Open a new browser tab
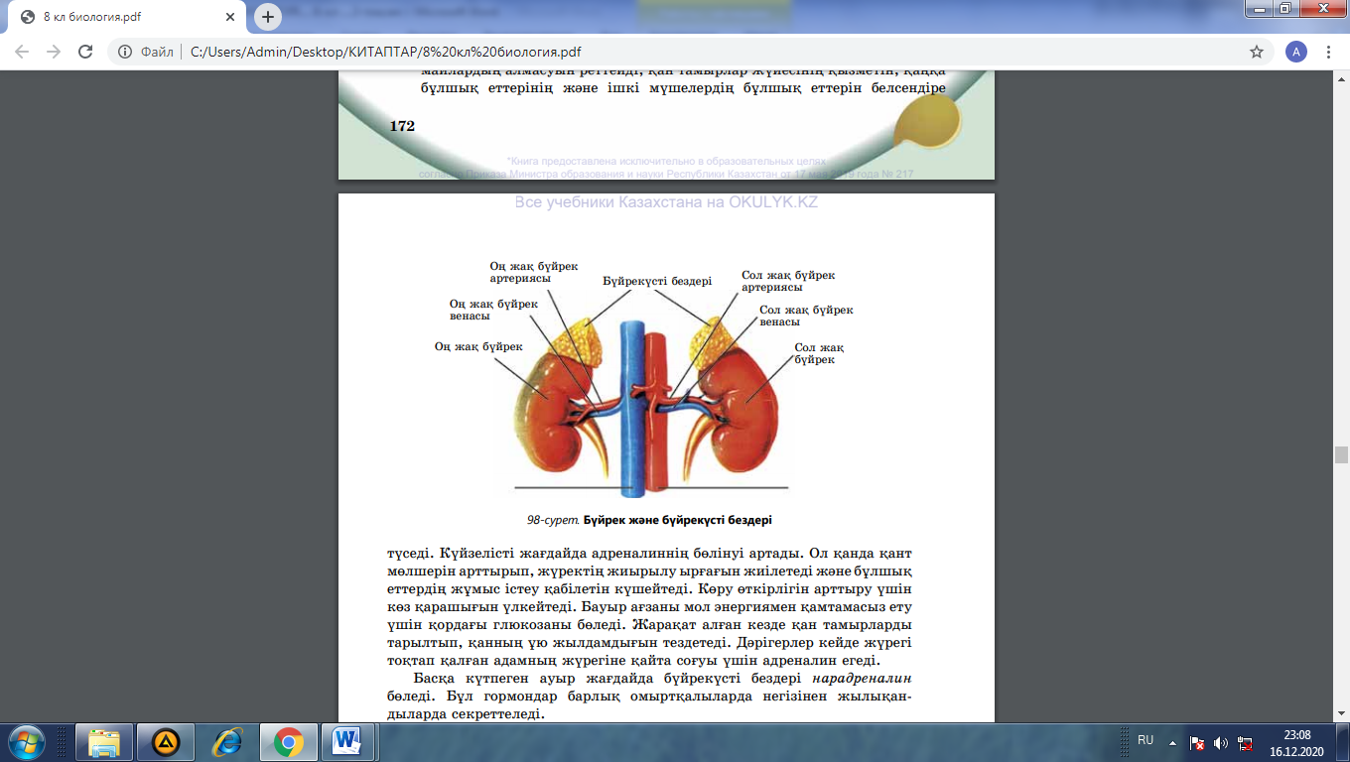 coord(268,17)
